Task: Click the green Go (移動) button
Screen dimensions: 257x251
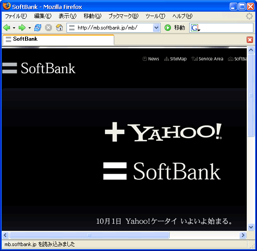Action: [x=175, y=28]
